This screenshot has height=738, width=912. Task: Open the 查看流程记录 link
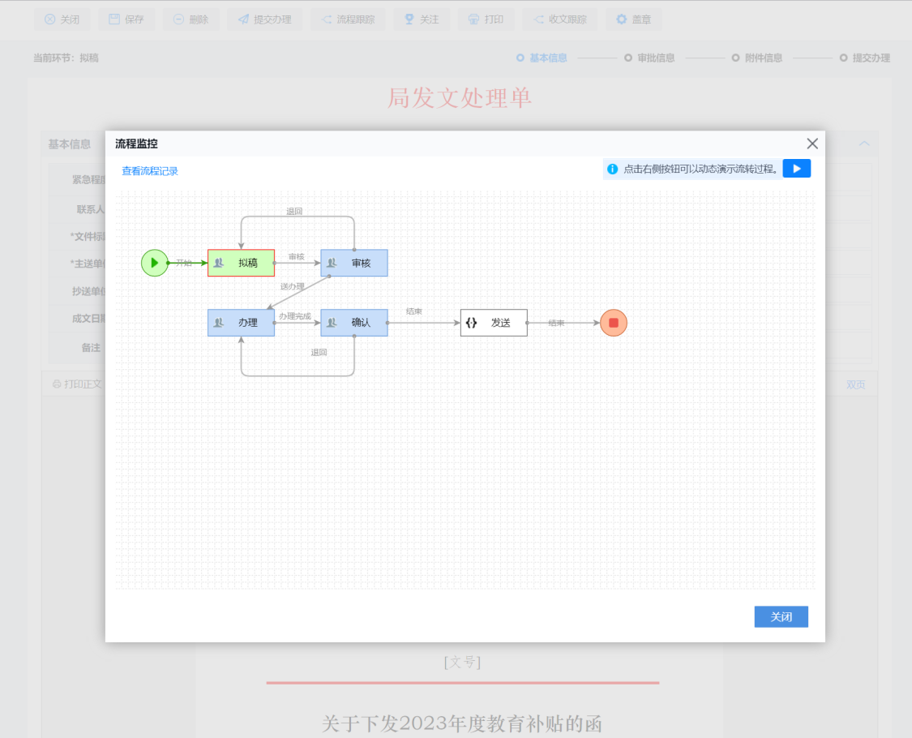click(x=150, y=171)
